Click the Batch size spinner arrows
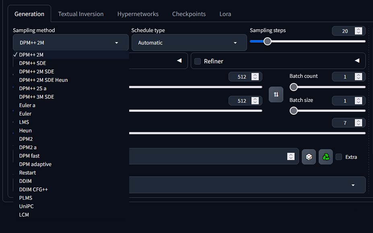Viewport: 373px width, 233px height. 359,101
